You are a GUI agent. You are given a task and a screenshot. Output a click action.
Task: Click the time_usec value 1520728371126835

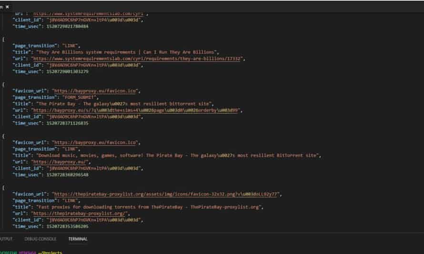67,123
